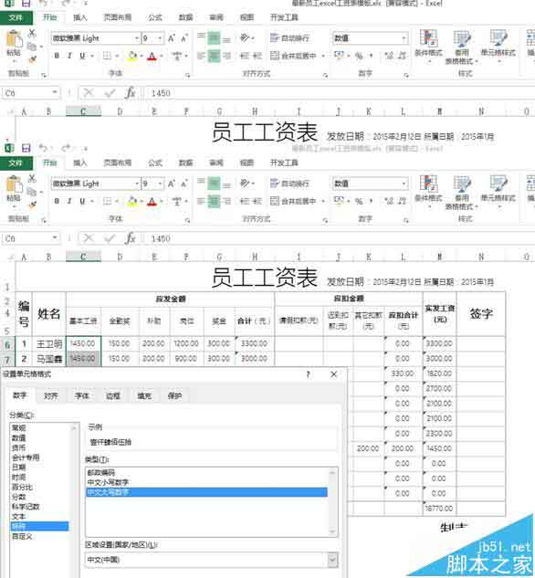
Task: Switch to 对齐 tab in Format Cells dialog
Action: [51, 396]
